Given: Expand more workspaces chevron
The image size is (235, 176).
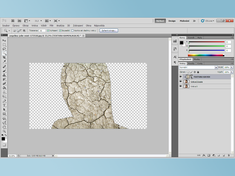Looking at the screenshot, I should click(194, 21).
